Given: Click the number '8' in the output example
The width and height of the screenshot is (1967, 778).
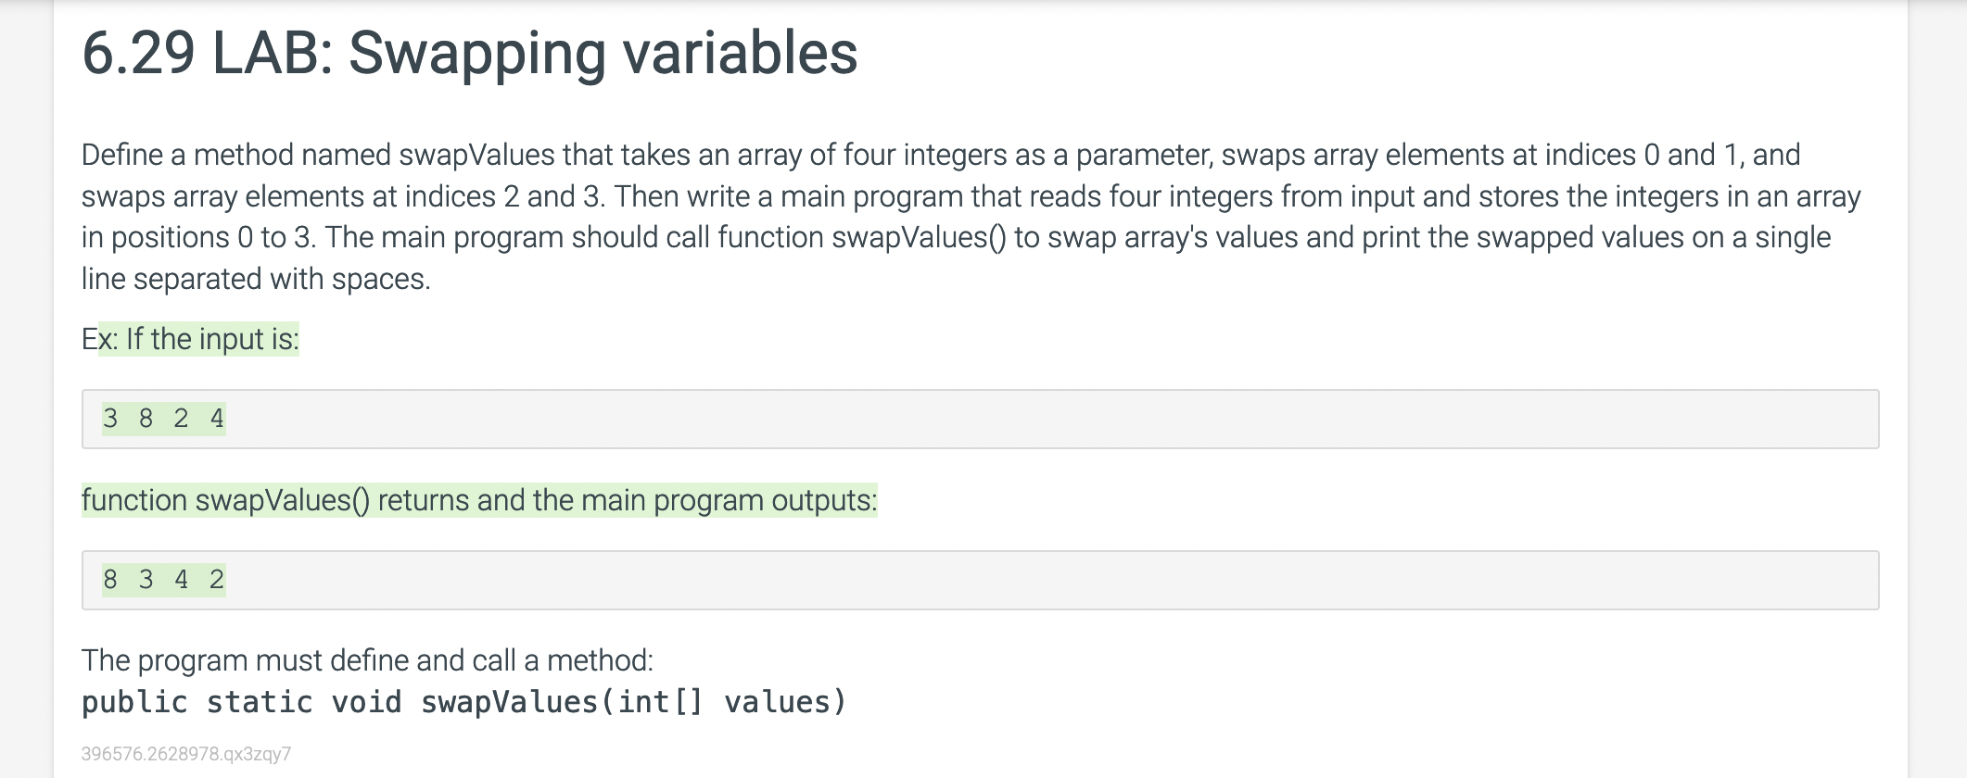Looking at the screenshot, I should tap(110, 580).
